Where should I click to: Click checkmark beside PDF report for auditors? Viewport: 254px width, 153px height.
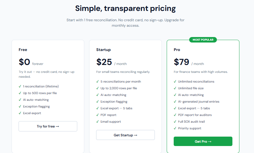175,115
